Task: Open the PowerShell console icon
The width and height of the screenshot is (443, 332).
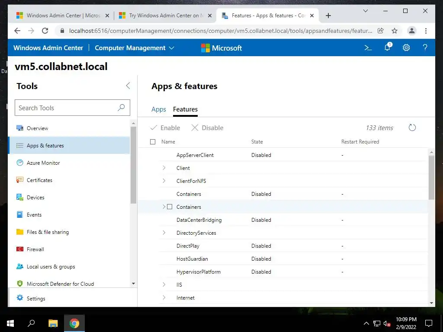Action: 368,48
